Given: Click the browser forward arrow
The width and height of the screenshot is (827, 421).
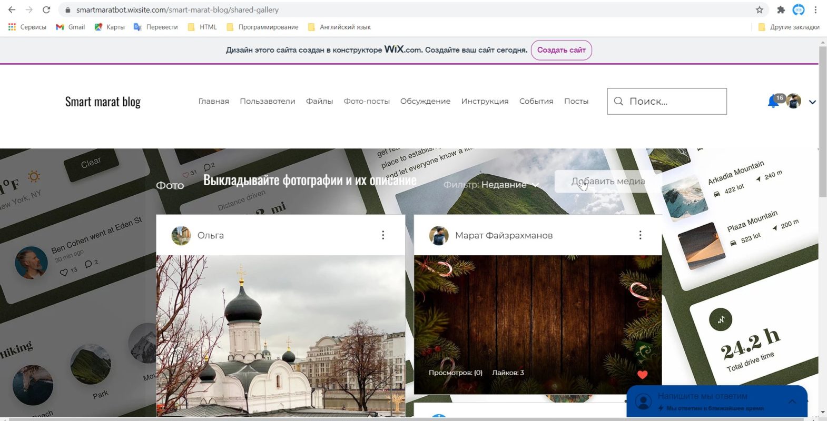Looking at the screenshot, I should coord(29,9).
